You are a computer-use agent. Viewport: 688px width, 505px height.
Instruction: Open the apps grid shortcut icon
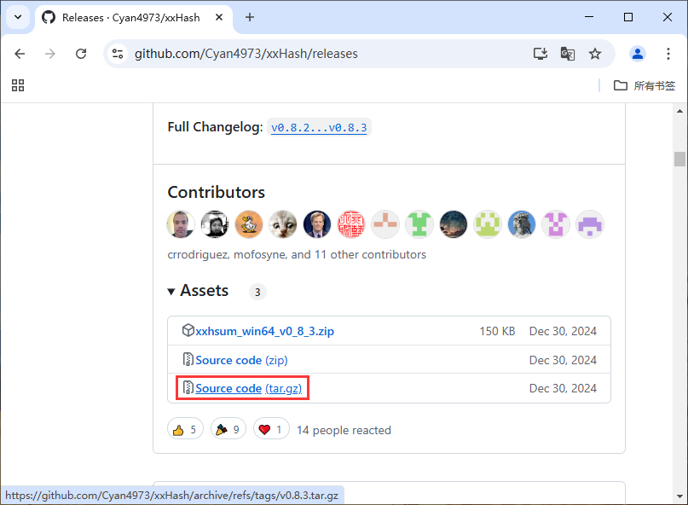[18, 85]
